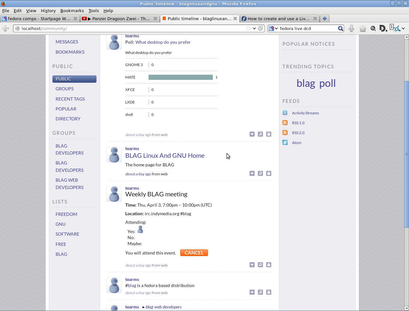
Task: Open the SOFTWARE list
Action: 67,234
